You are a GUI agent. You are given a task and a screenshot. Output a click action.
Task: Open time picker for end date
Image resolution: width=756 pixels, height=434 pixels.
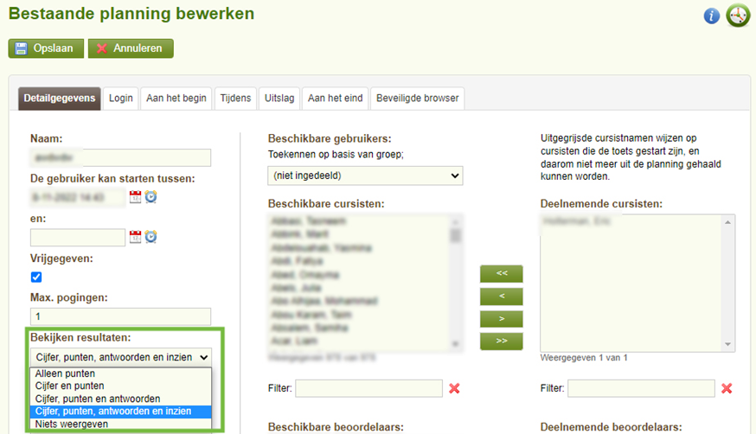click(x=151, y=237)
